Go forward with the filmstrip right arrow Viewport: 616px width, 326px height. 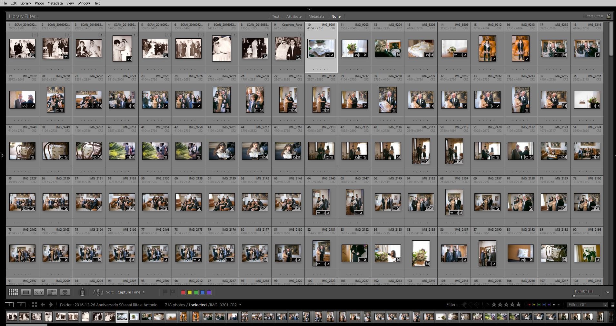click(51, 305)
